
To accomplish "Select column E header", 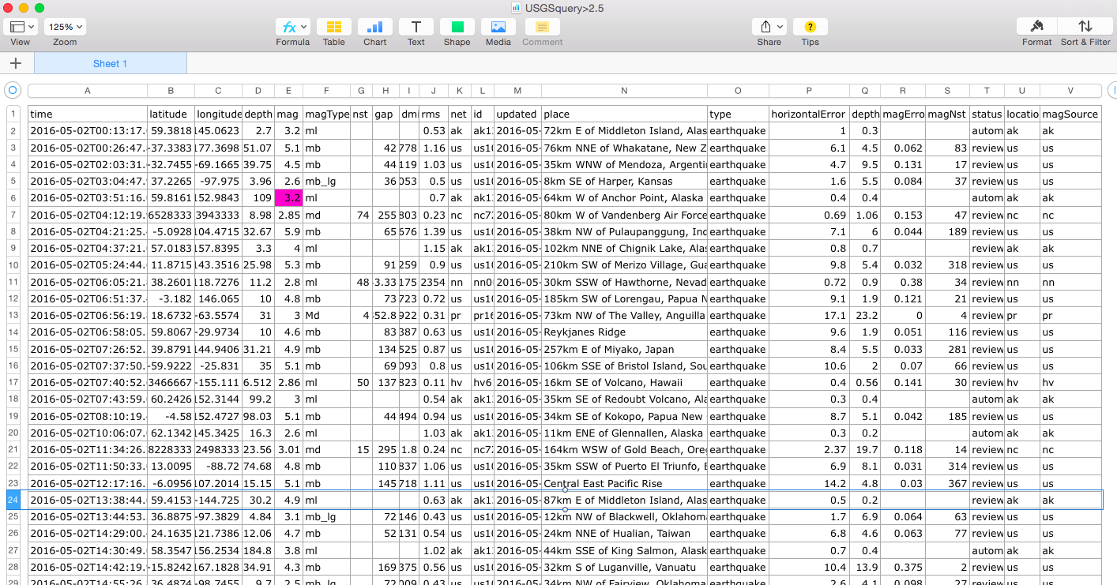I will pyautogui.click(x=288, y=91).
